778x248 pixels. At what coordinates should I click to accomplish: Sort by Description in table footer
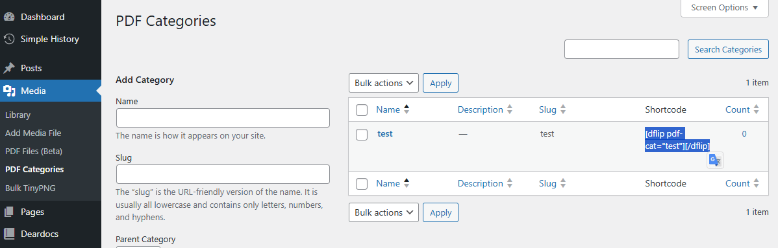click(481, 184)
